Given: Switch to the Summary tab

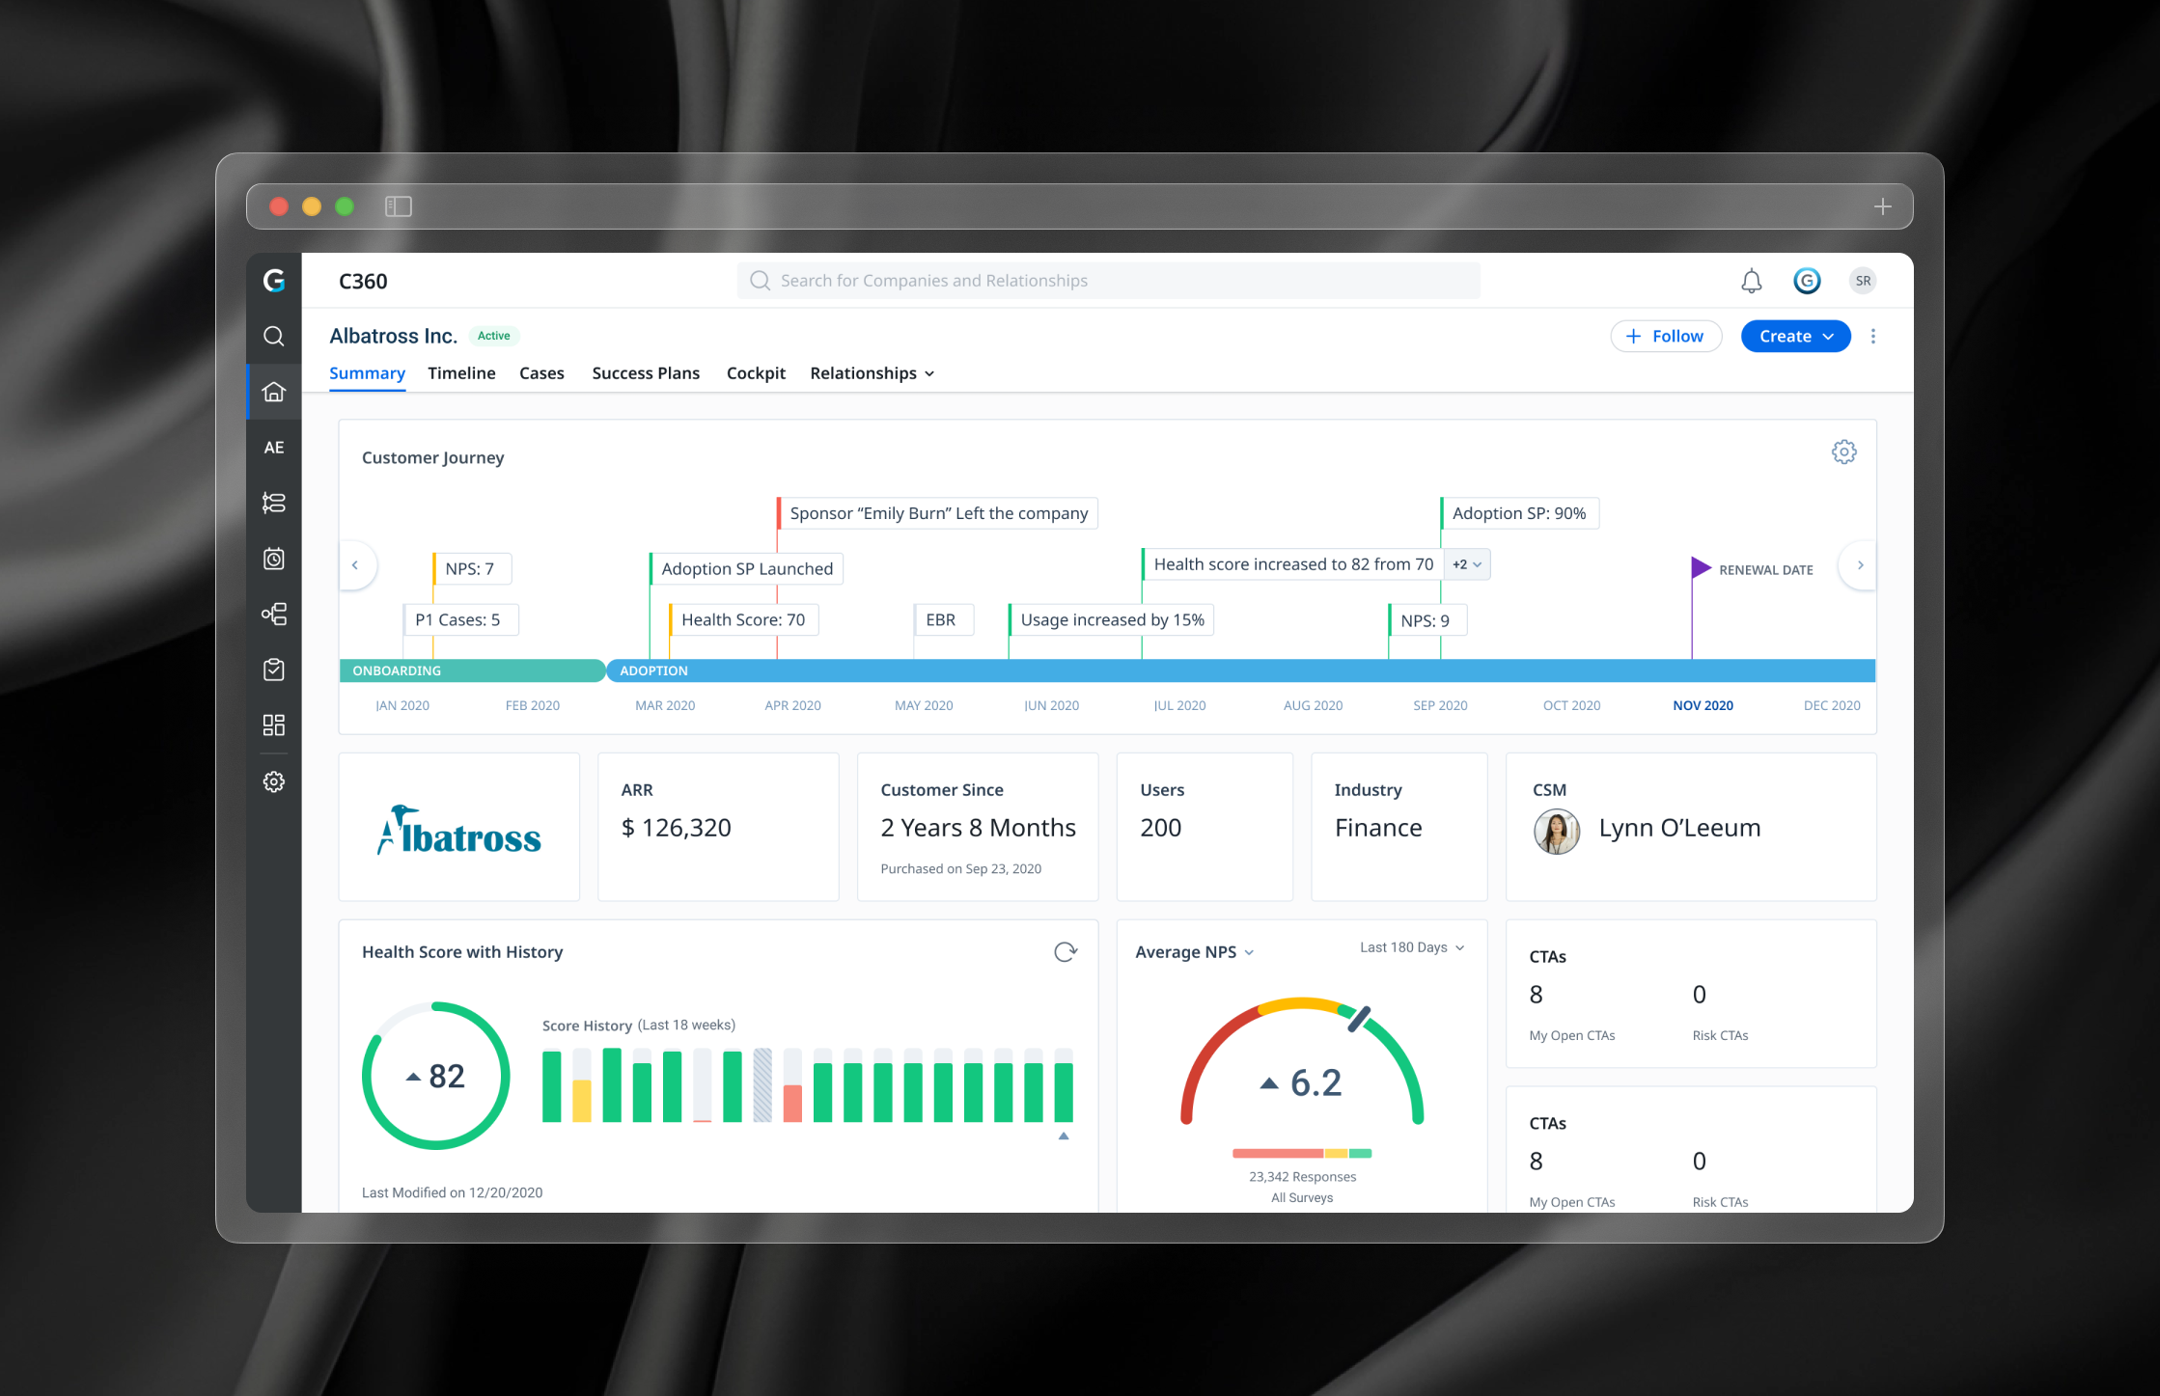Looking at the screenshot, I should click(x=367, y=373).
